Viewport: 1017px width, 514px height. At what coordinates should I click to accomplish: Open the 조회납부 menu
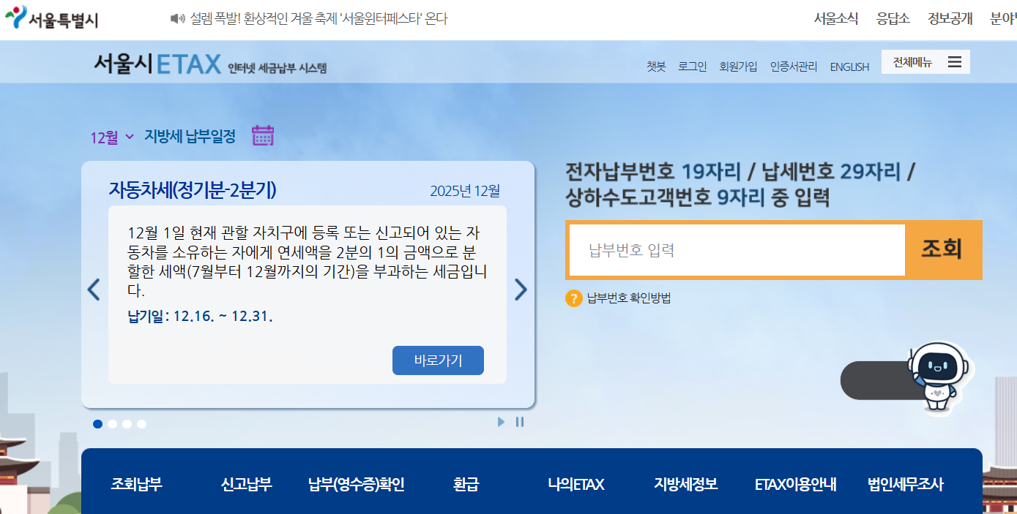coord(137,484)
